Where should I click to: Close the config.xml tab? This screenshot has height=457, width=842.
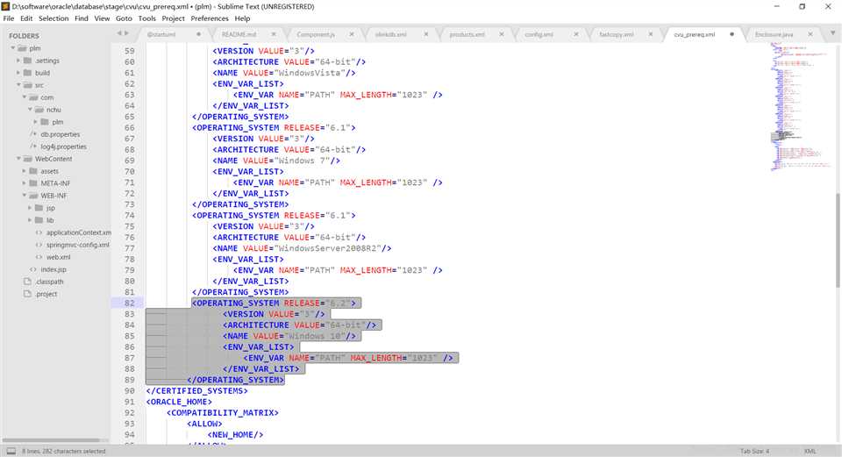[x=575, y=34]
